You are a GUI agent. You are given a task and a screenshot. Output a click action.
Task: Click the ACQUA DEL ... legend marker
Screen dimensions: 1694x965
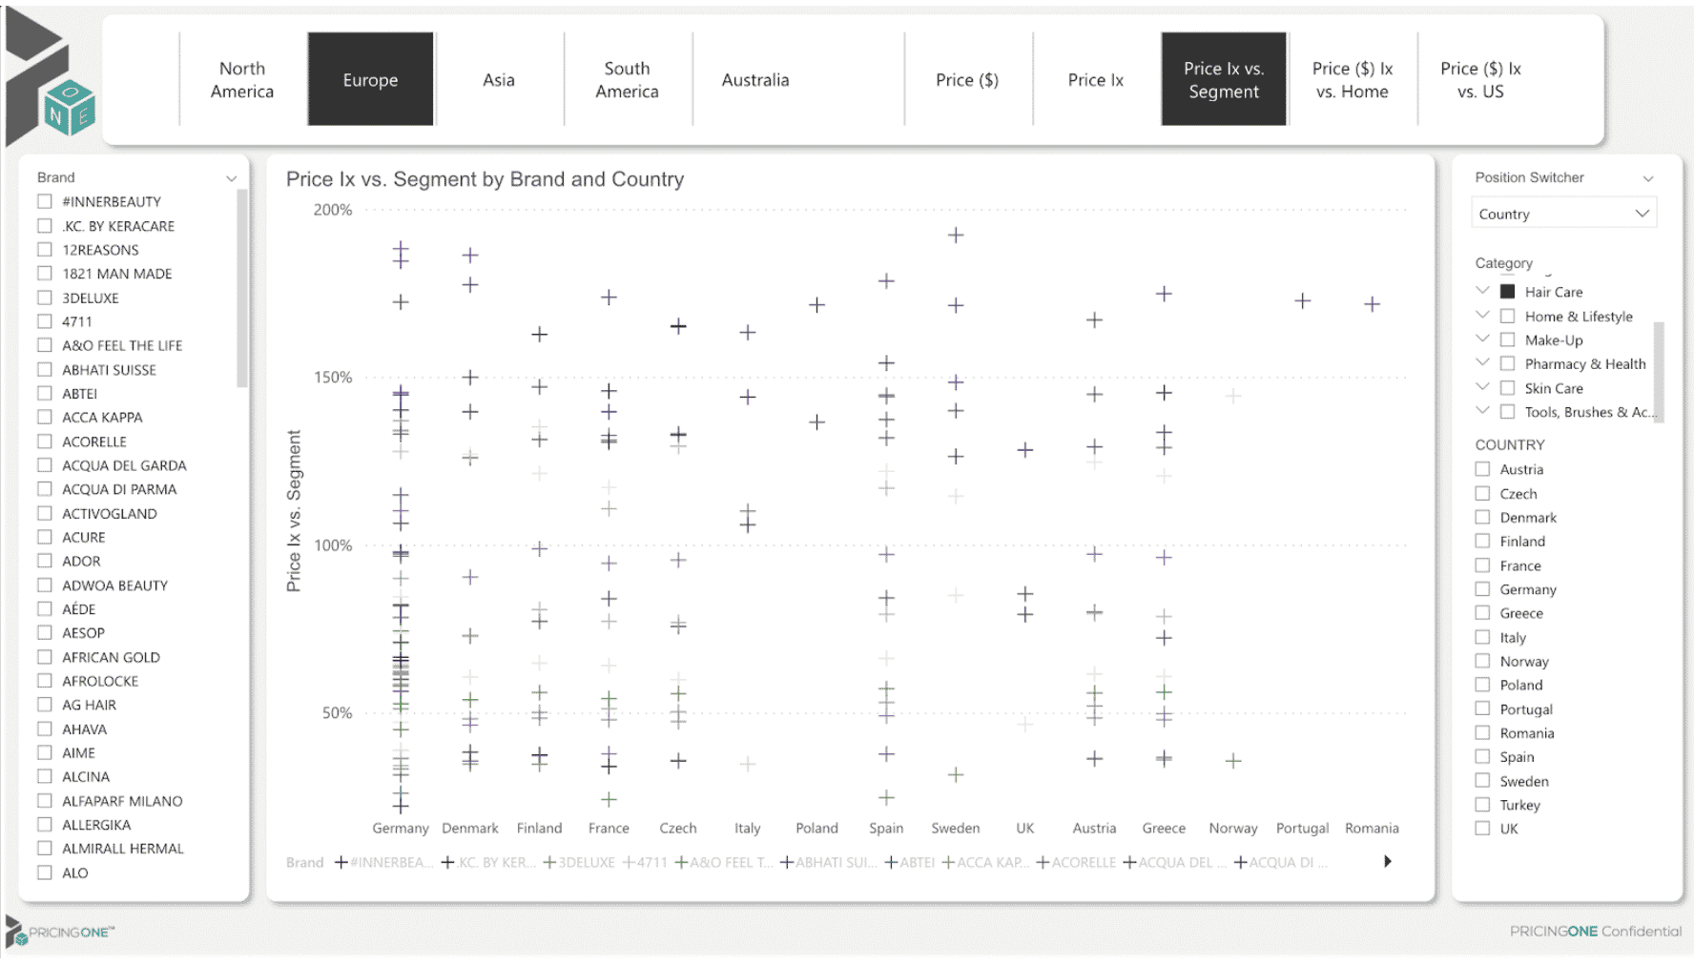pyautogui.click(x=1129, y=862)
